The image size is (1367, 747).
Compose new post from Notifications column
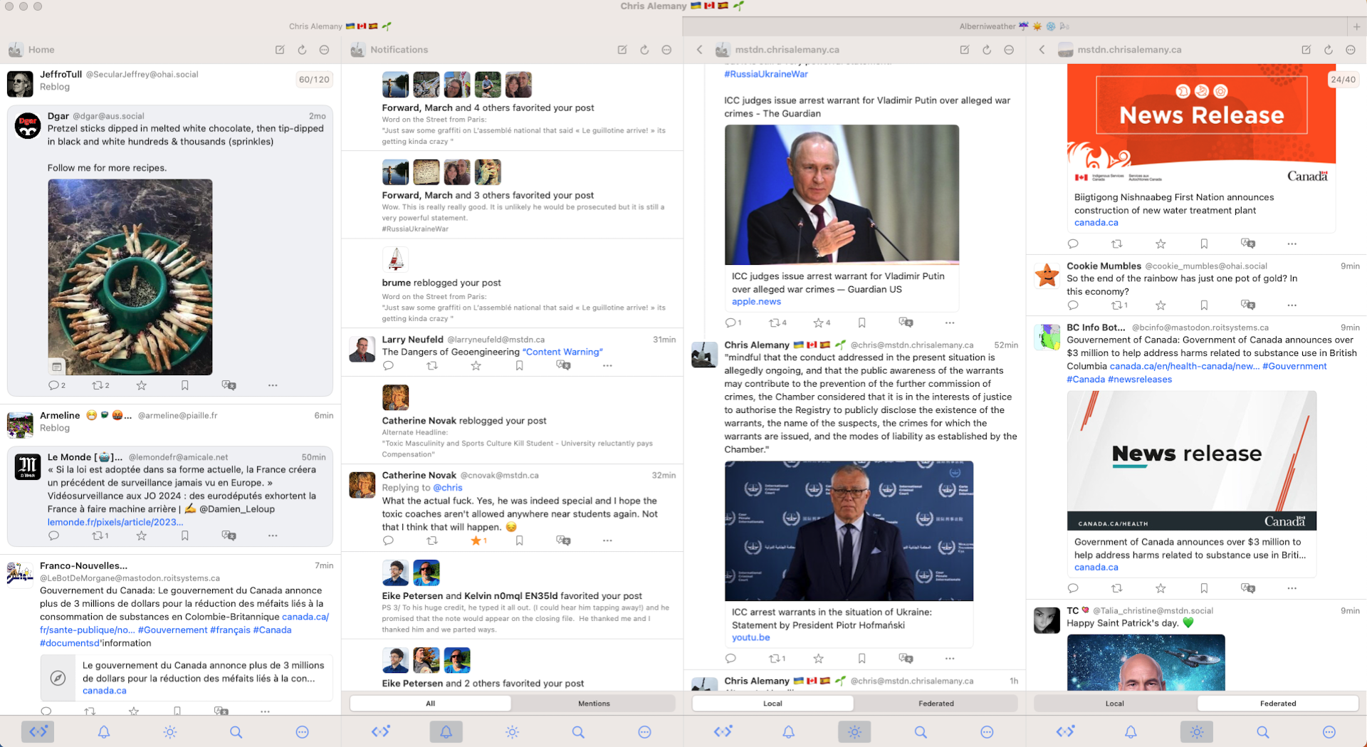tap(622, 50)
